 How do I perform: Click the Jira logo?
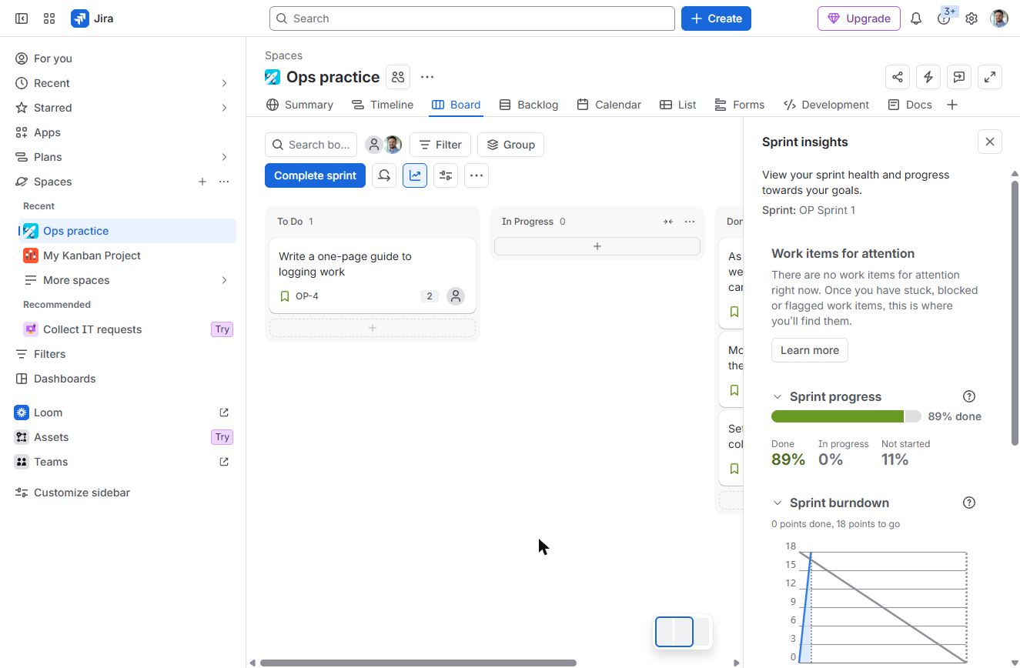(92, 18)
